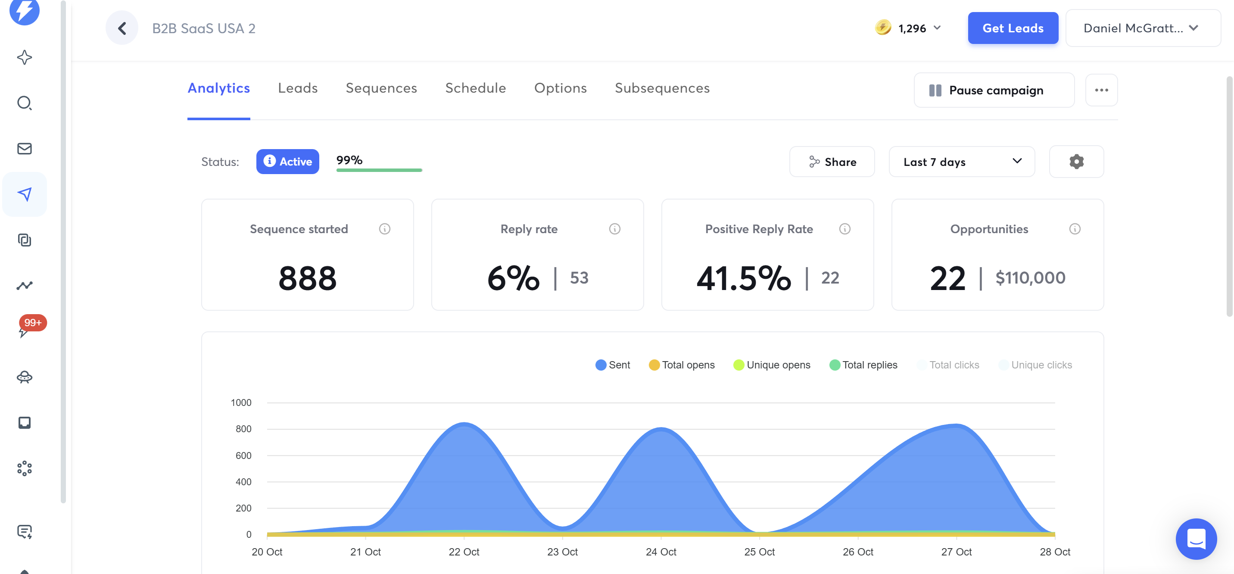This screenshot has height=574, width=1234.
Task: Open the unibox inbox tray icon
Action: 25,423
